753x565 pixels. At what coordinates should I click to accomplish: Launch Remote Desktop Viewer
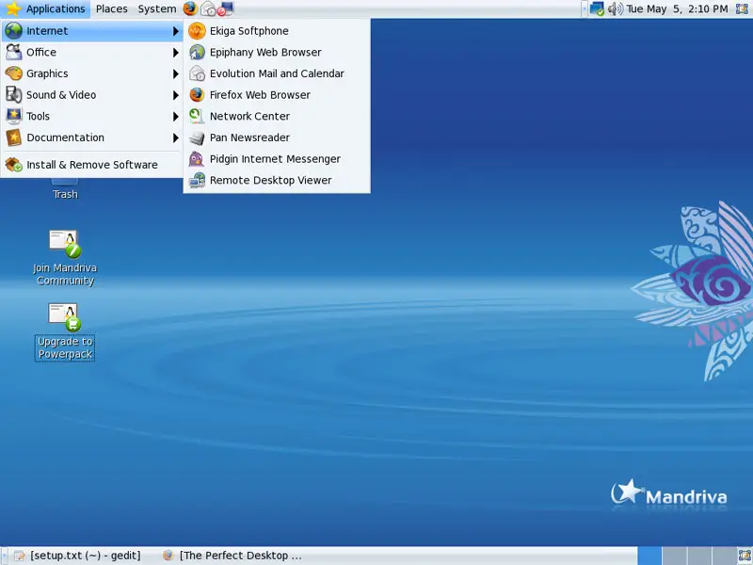click(x=277, y=180)
